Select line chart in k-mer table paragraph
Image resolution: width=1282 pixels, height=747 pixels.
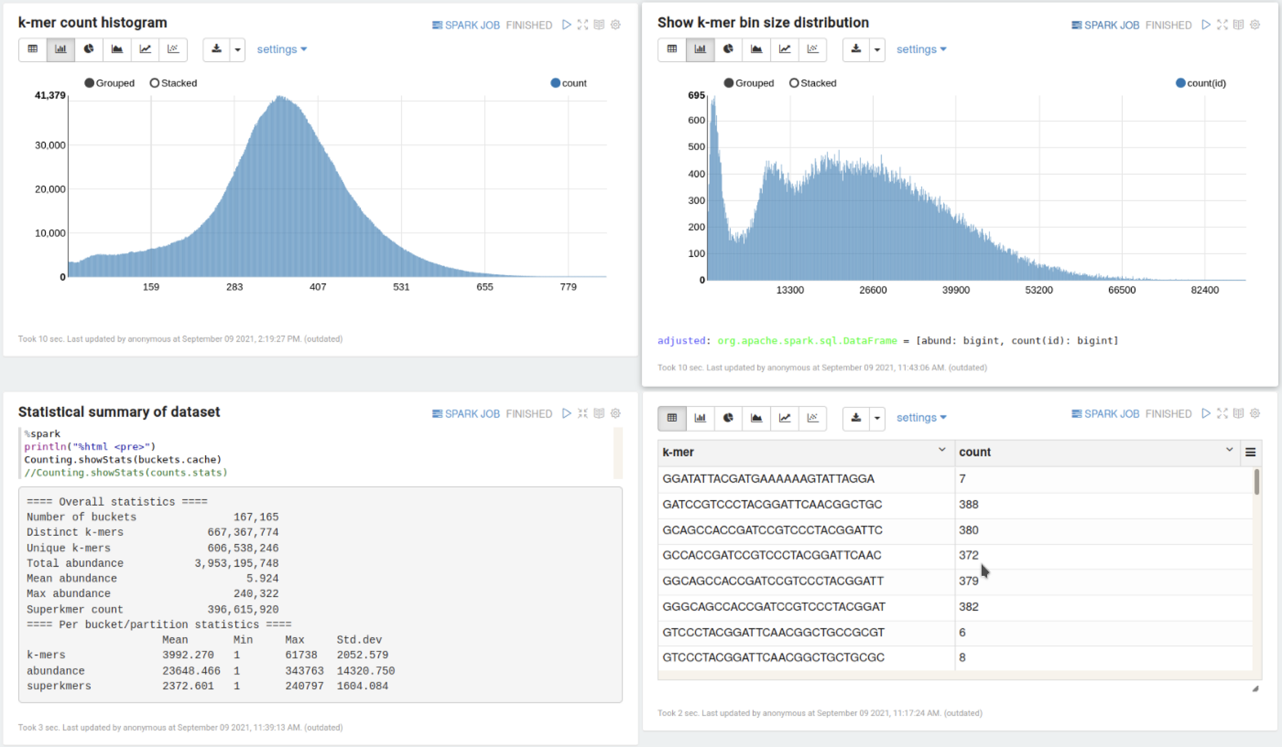coord(784,418)
